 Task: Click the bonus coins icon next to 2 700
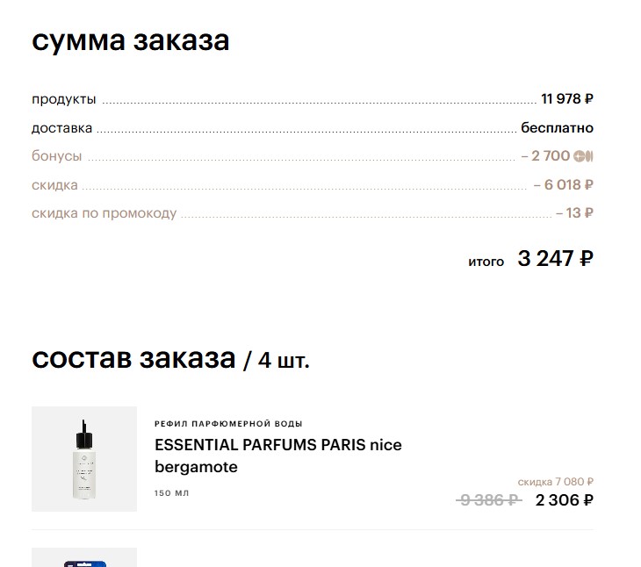584,156
